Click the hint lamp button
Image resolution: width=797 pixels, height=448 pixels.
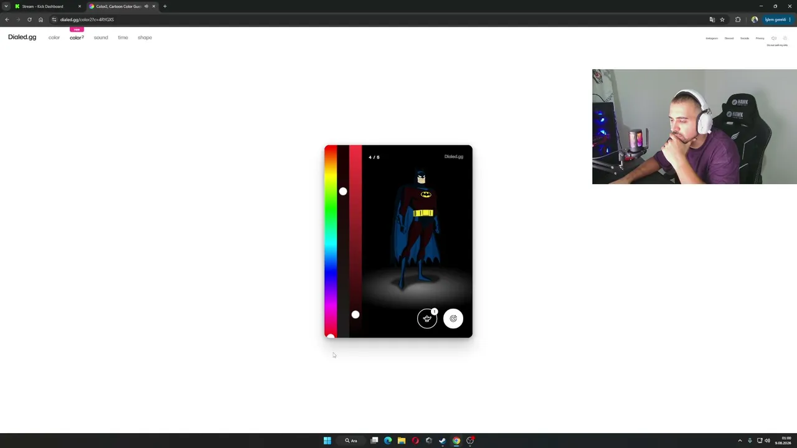click(x=427, y=319)
